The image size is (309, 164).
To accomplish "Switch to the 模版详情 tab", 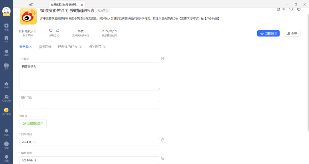I will point(45,47).
